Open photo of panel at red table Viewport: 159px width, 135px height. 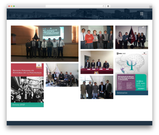(x=97, y=62)
